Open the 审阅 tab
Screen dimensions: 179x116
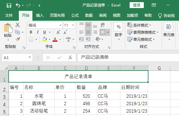pyautogui.click(x=103, y=15)
